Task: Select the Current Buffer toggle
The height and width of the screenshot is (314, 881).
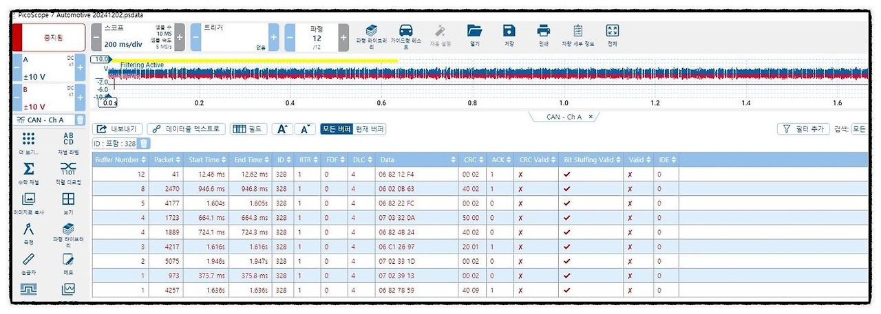Action: pos(370,129)
